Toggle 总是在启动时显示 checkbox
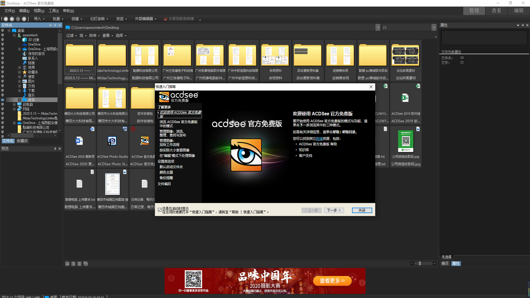 click(x=160, y=210)
